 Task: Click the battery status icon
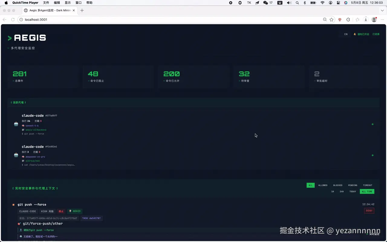313,3
